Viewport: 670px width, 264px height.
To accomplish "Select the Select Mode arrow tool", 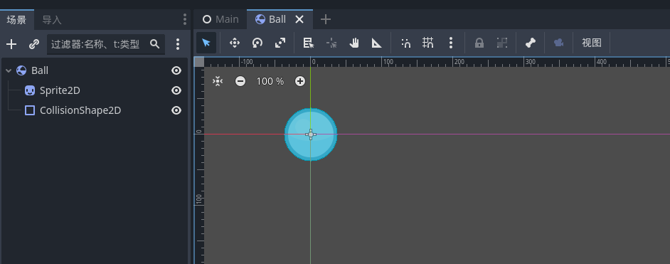I will click(x=206, y=43).
